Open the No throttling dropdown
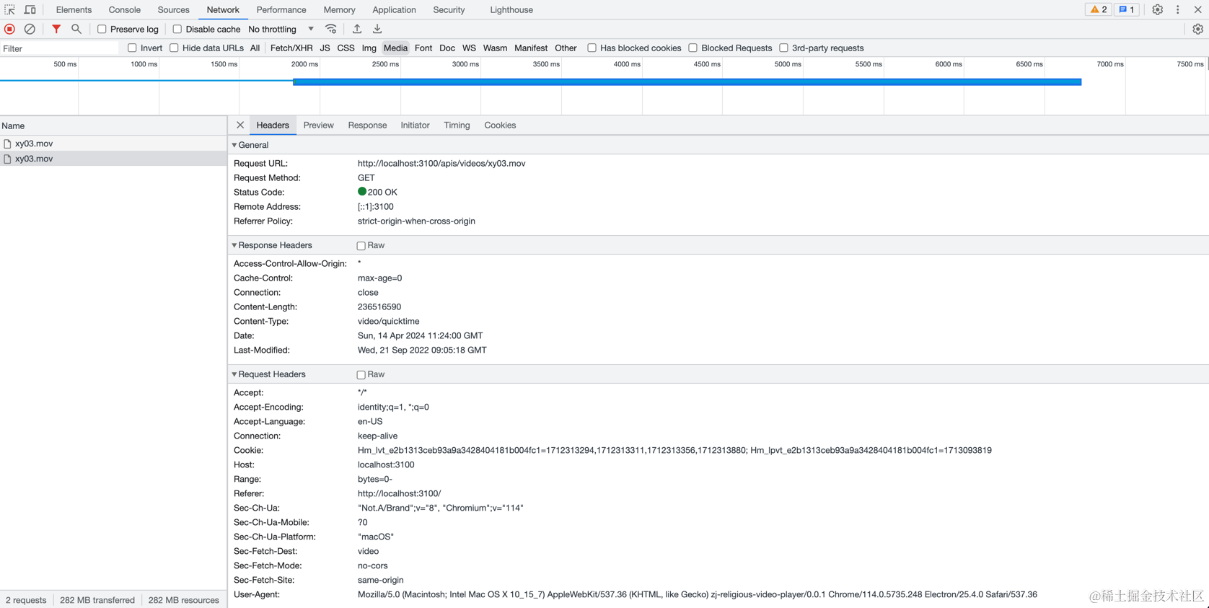 [281, 29]
